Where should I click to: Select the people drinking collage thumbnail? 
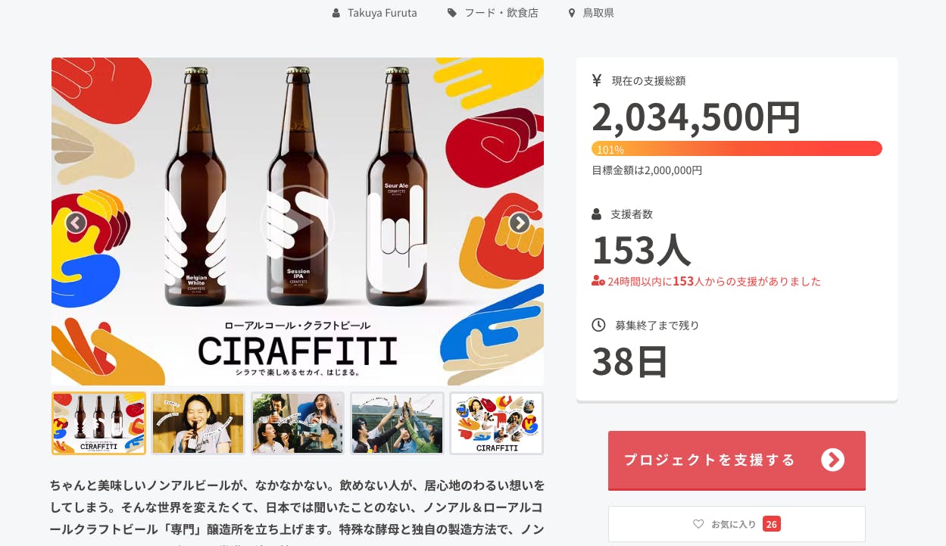point(298,423)
